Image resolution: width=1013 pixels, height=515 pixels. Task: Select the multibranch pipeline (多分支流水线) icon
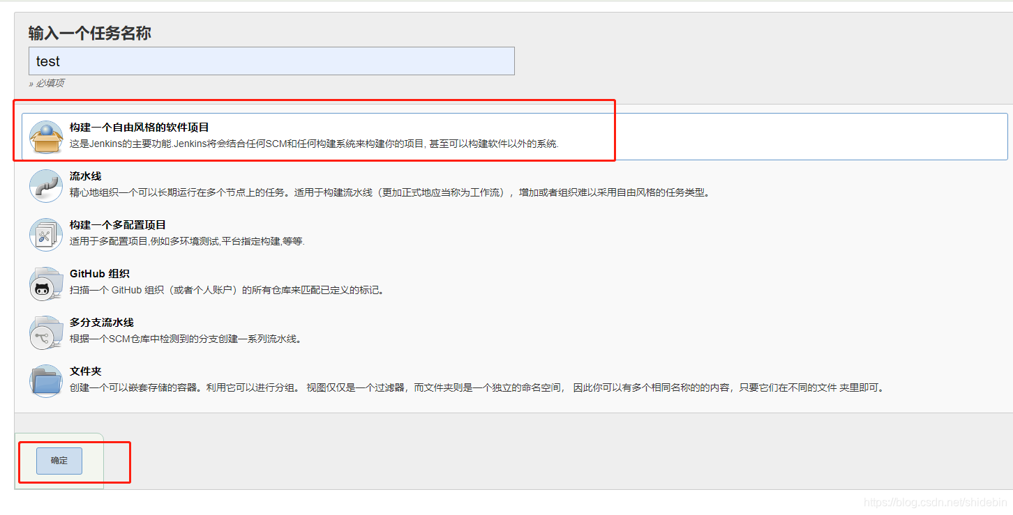(46, 332)
